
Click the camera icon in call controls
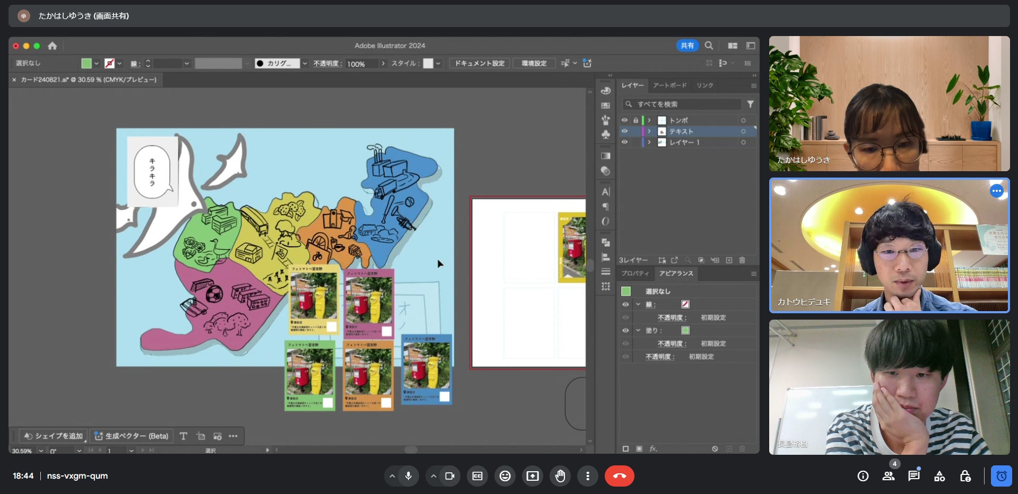click(449, 476)
